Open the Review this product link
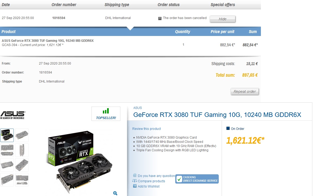This screenshot has width=315, height=196. tap(146, 129)
